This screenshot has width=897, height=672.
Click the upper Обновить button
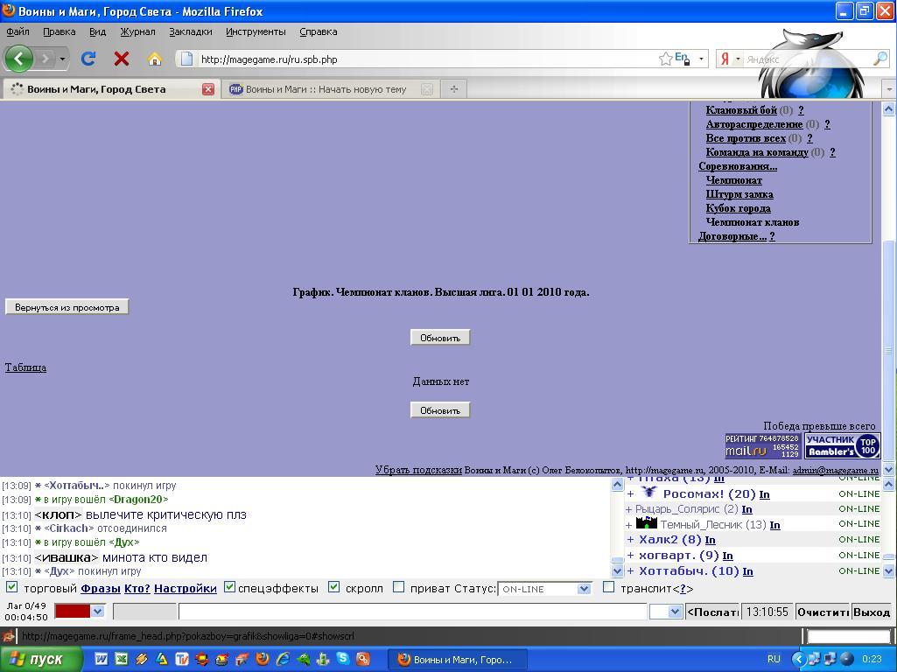click(440, 338)
